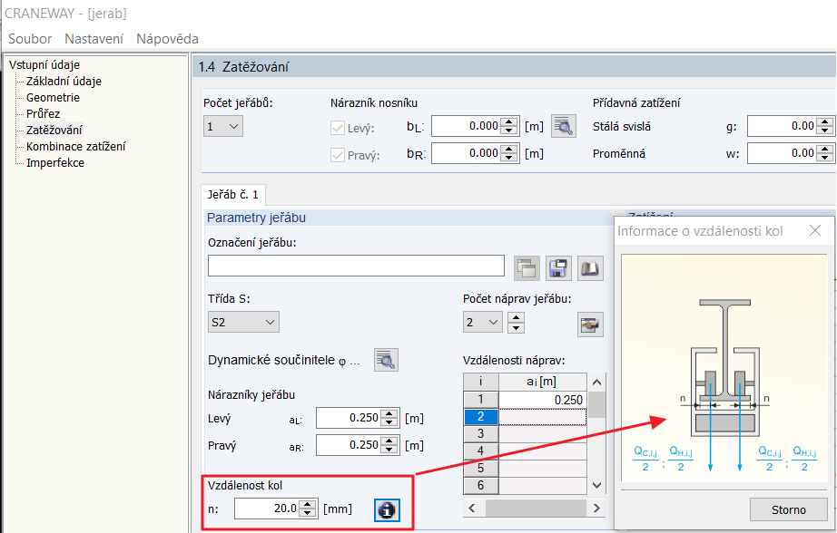Select Kombinace zatížení in the tree
This screenshot has width=837, height=533.
click(x=75, y=146)
